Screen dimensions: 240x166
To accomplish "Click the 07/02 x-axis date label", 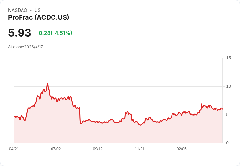I will pyautogui.click(x=56, y=149).
